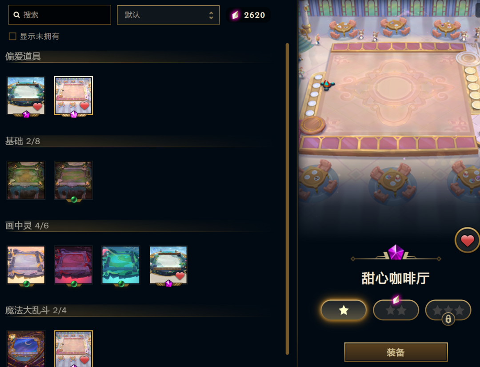Select the two-star upgrade tier

pos(396,310)
